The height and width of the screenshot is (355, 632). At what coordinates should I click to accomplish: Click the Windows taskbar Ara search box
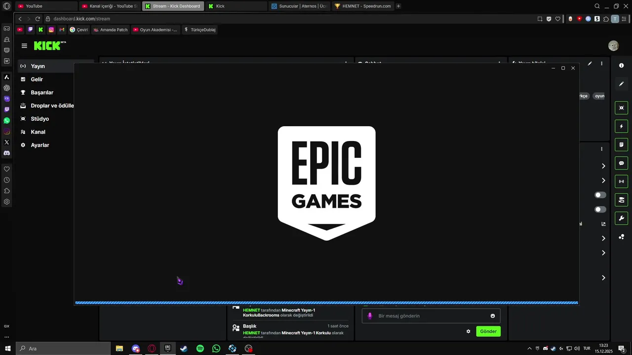63,349
